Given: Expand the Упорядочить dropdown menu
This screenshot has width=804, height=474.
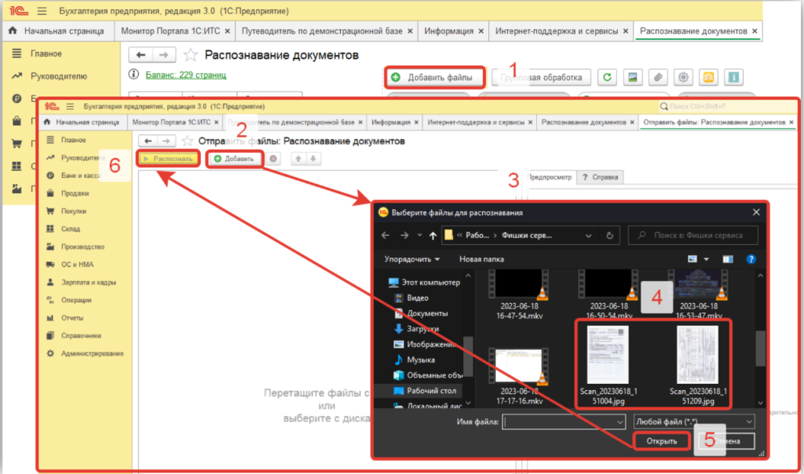Looking at the screenshot, I should (x=411, y=259).
